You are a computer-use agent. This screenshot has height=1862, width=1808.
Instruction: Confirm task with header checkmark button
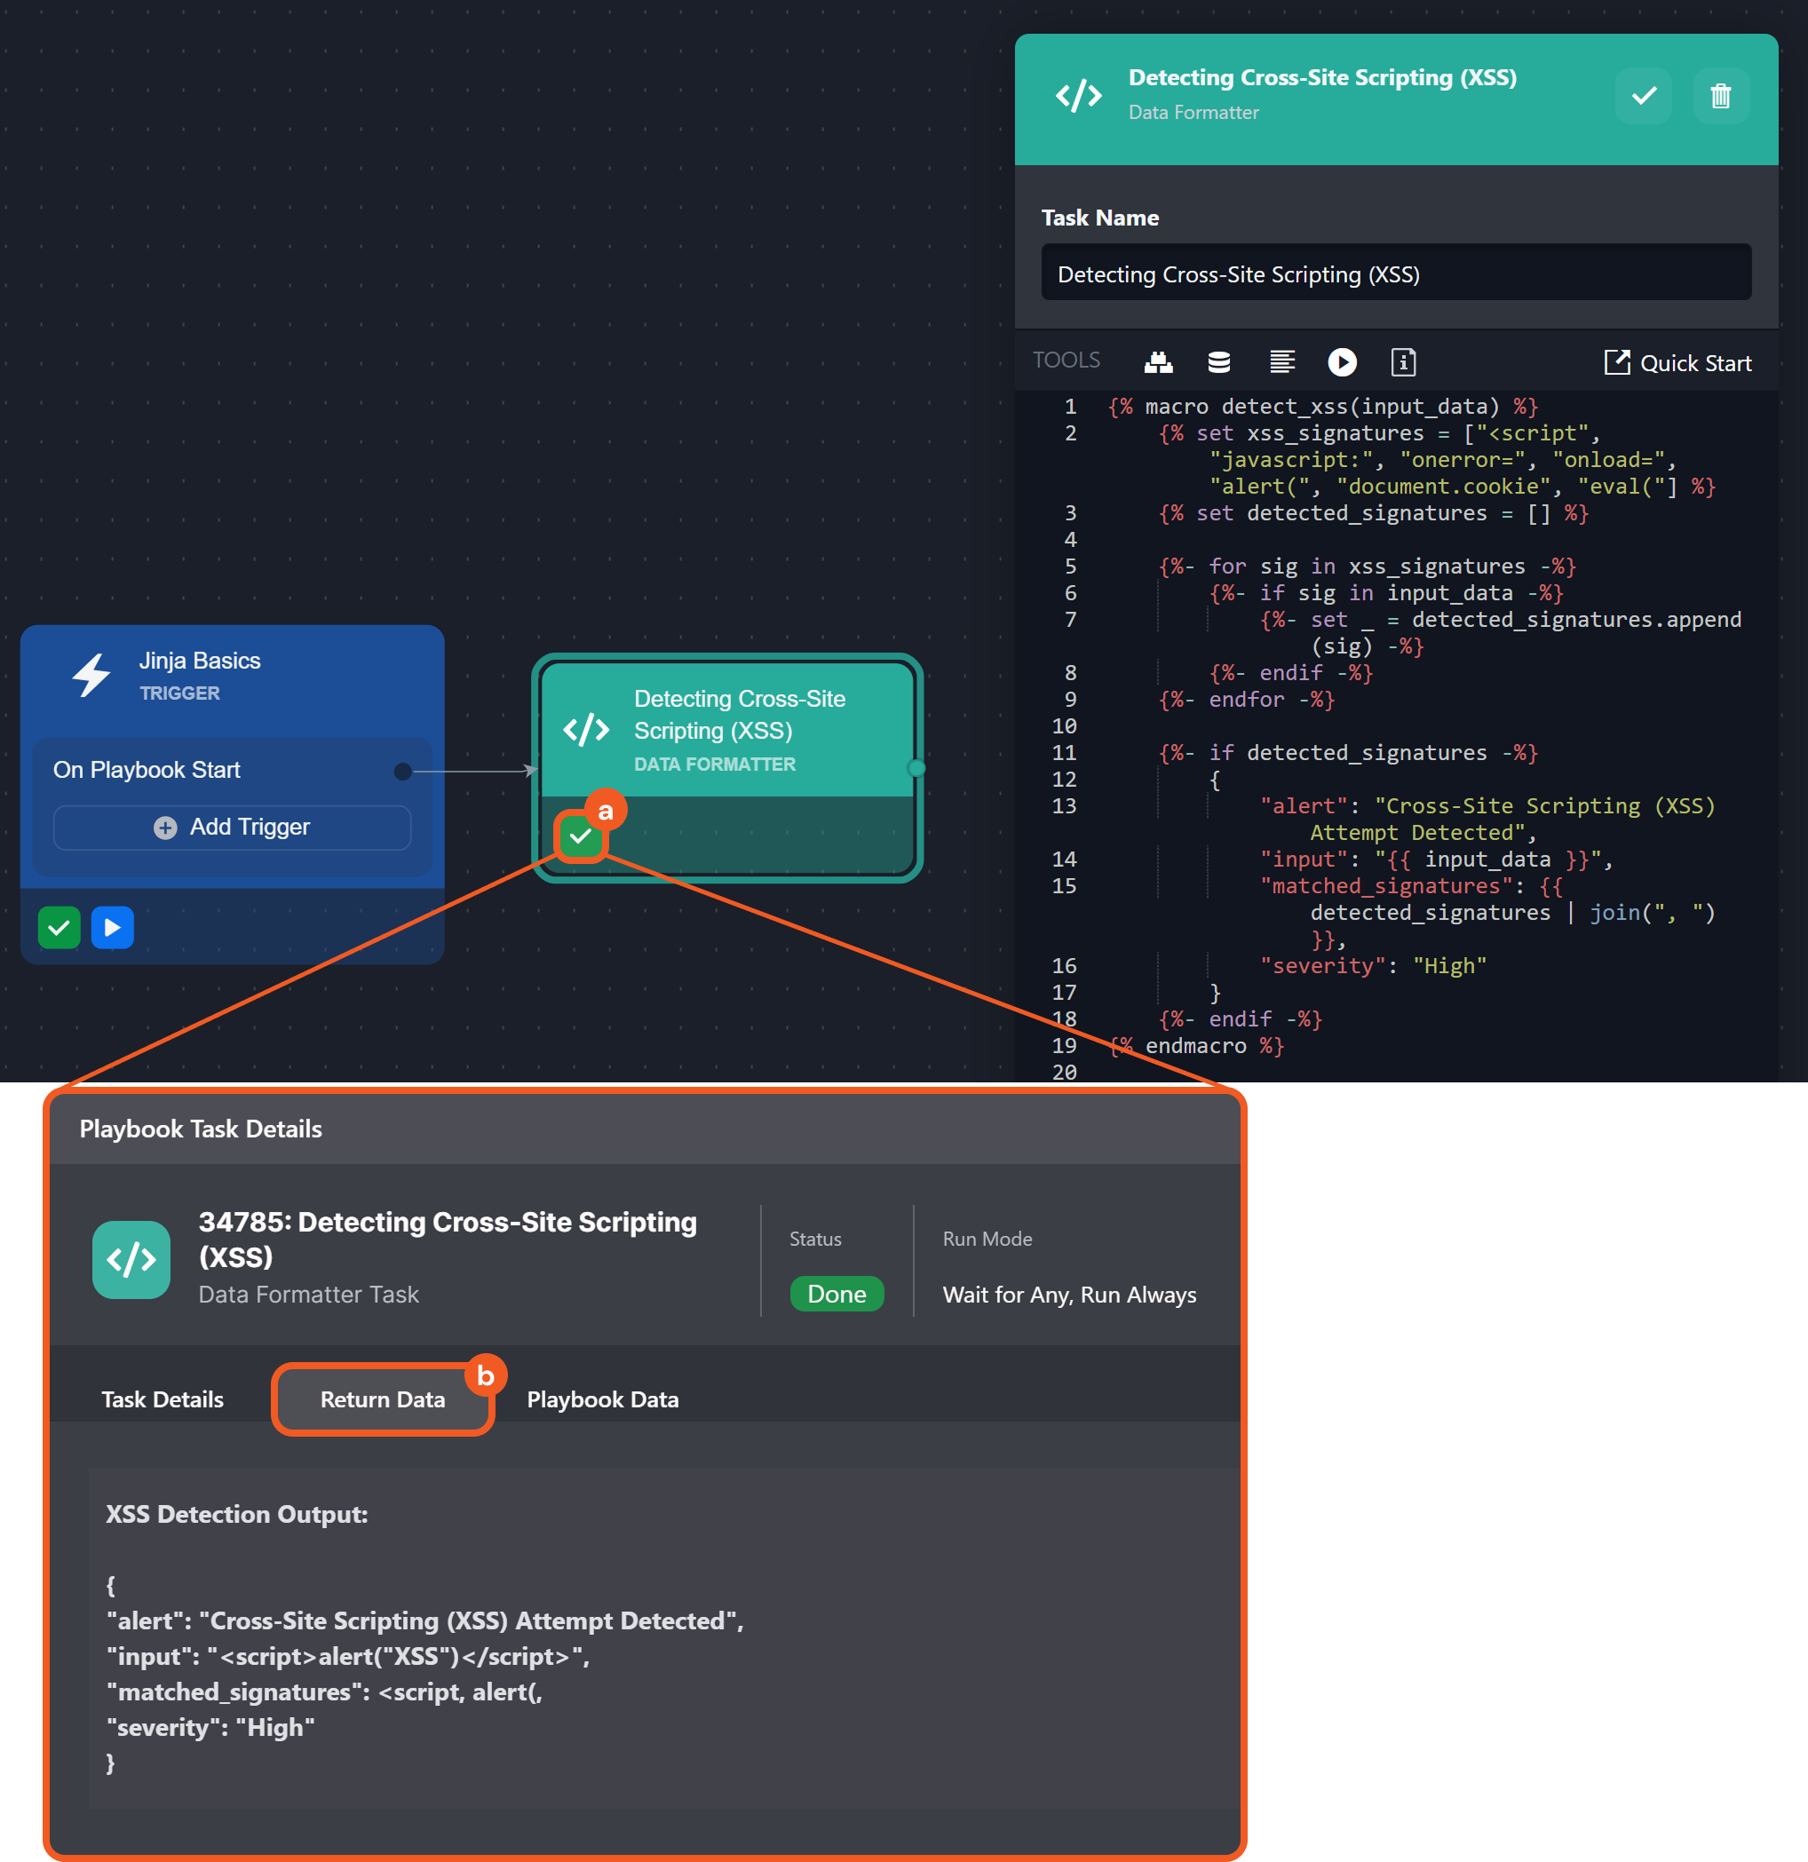point(1644,96)
